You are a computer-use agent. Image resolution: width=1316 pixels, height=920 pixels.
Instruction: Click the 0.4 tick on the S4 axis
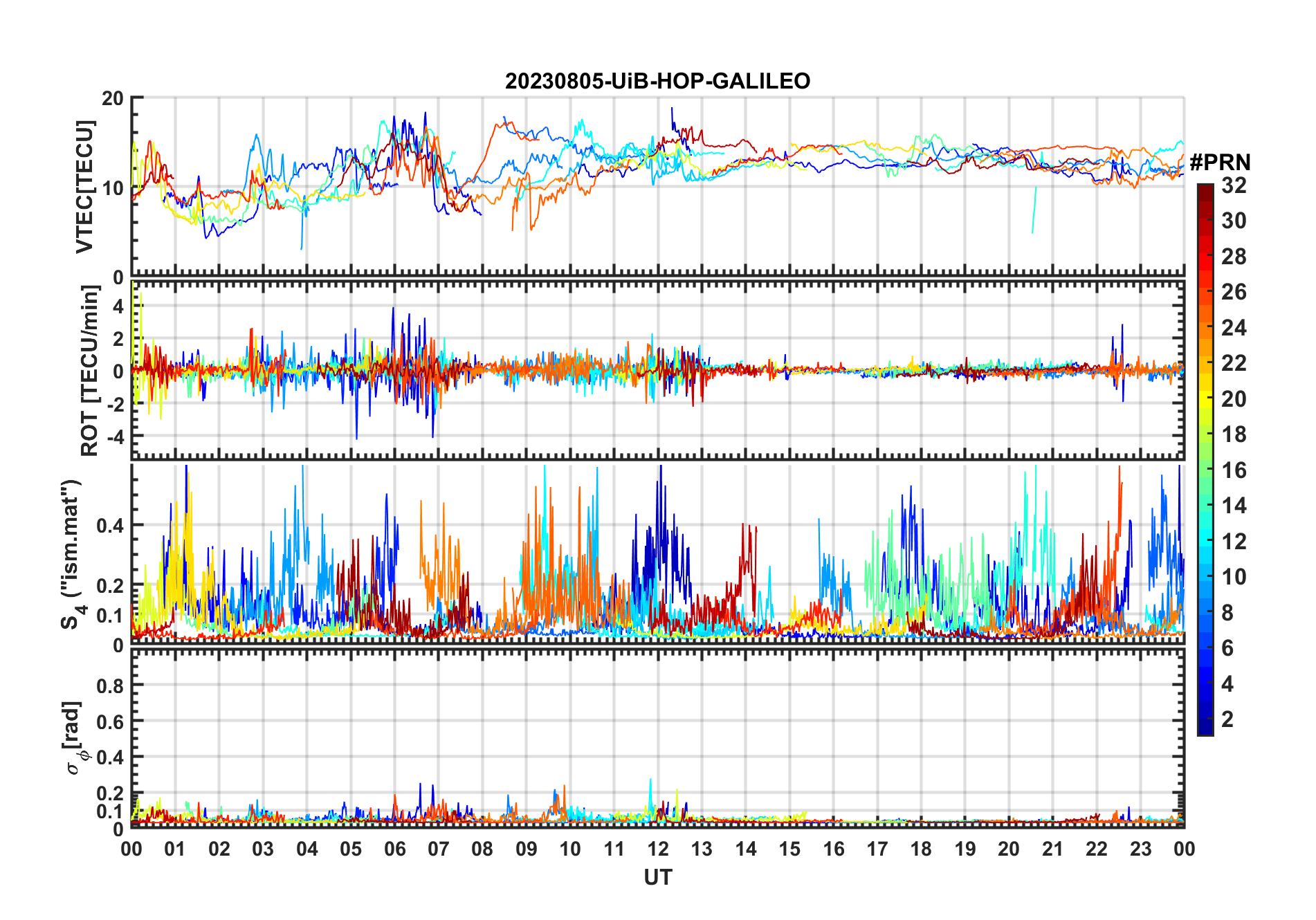[x=110, y=526]
